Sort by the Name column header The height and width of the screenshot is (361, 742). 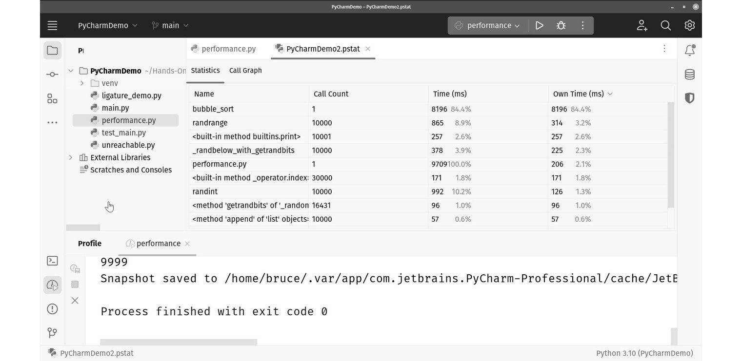(249, 94)
